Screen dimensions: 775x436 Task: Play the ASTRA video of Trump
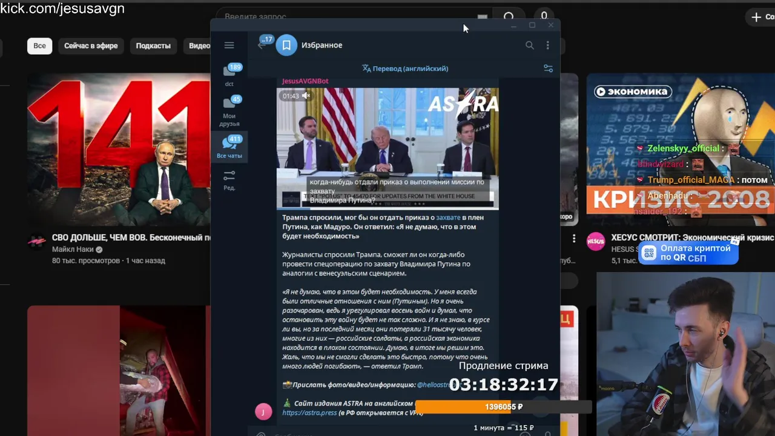(387, 148)
